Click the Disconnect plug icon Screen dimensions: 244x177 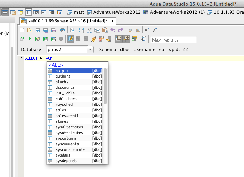click(x=101, y=39)
